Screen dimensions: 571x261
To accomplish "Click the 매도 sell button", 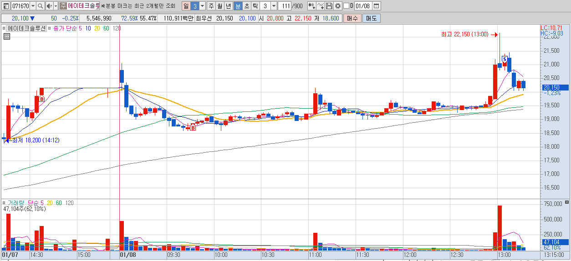I will point(371,18).
